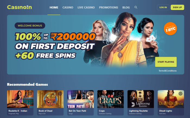Mark Diwali Lights as favorite

click(x=180, y=94)
